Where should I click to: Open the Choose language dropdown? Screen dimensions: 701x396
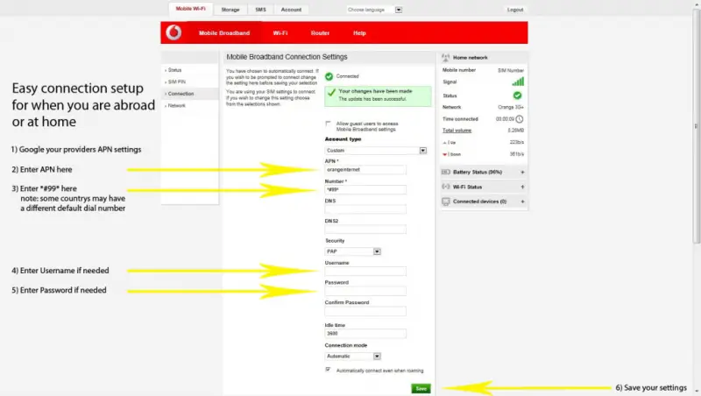374,10
